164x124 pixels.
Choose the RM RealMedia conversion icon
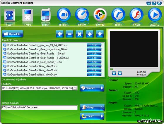point(118,15)
